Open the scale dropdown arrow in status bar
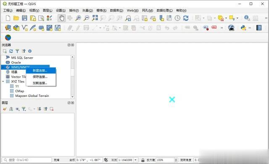Screen dimensions: 269x164 [135, 160]
